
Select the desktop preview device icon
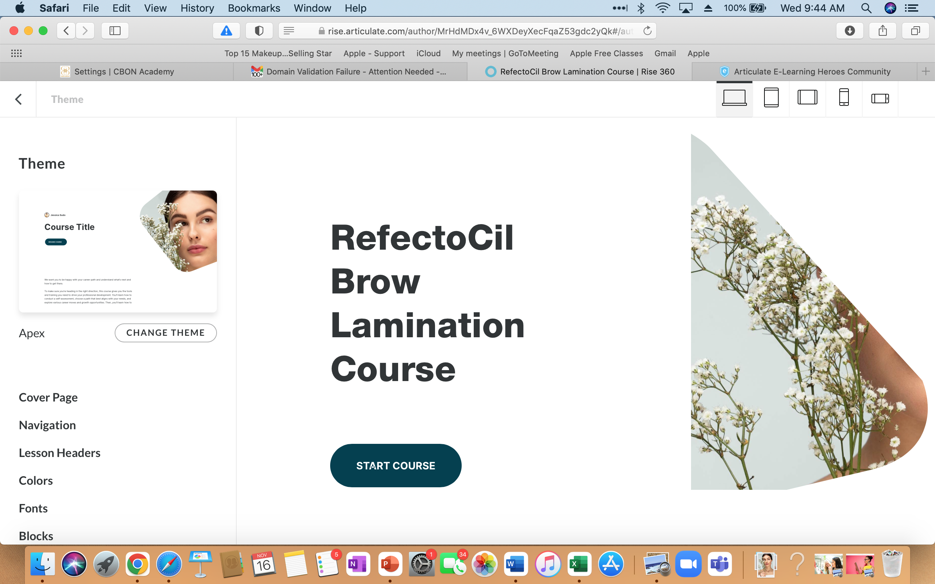point(734,98)
